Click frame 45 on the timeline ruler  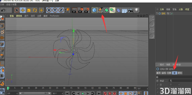(x=71, y=88)
